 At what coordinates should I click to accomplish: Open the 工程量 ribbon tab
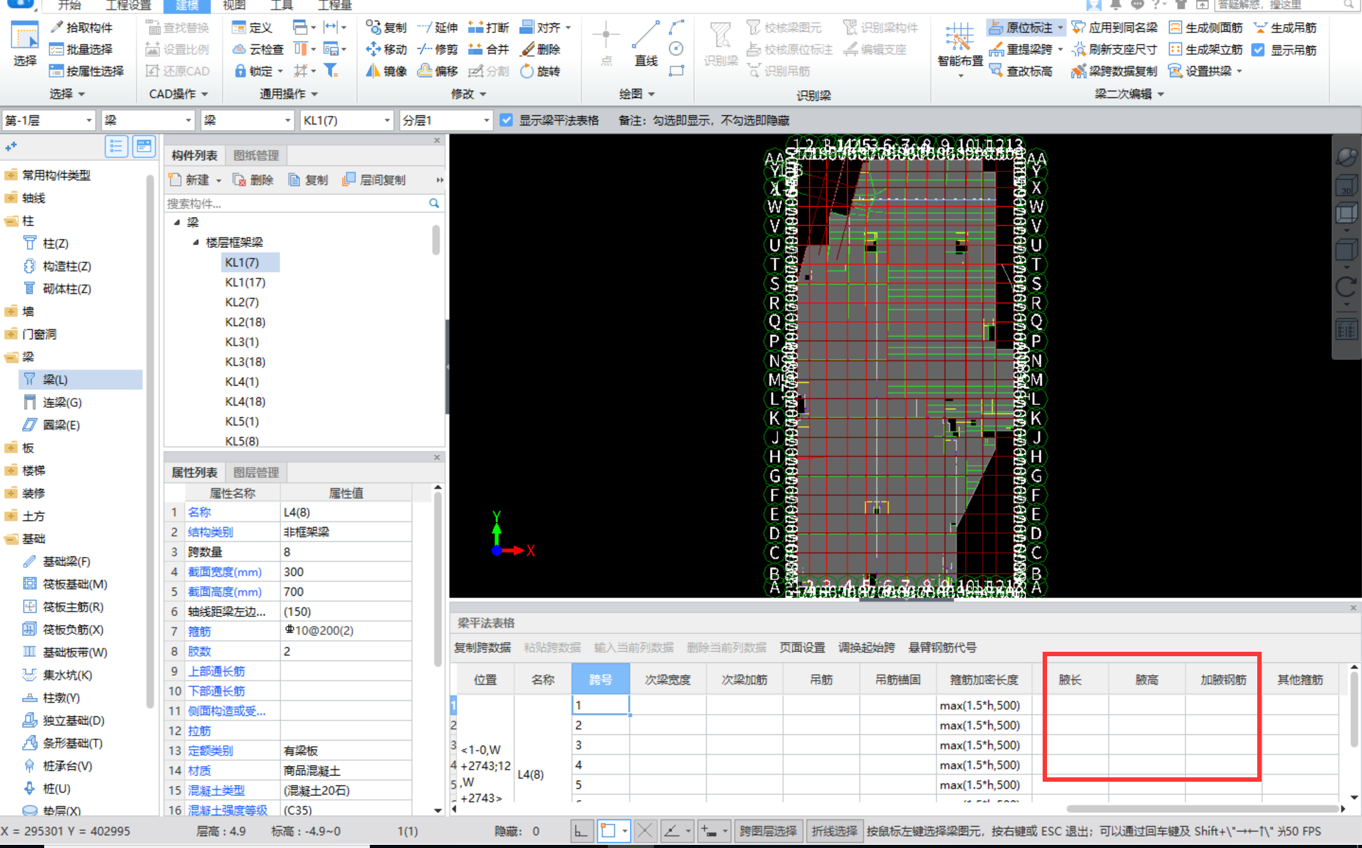(x=334, y=6)
